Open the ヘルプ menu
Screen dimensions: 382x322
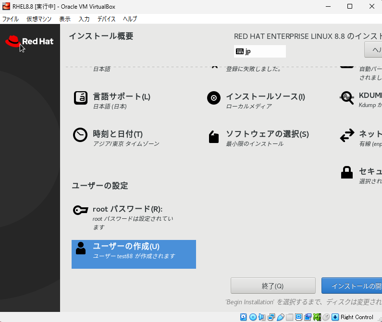click(130, 19)
